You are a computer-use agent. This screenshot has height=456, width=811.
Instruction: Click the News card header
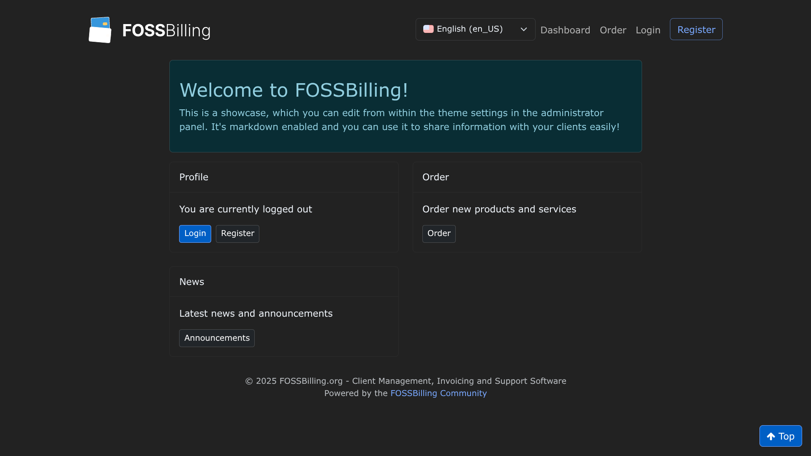[284, 282]
